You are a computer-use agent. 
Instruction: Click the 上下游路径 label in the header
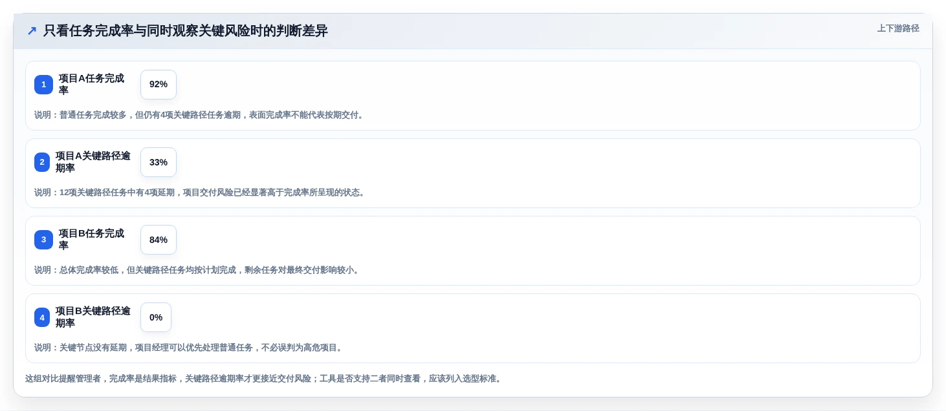(x=898, y=28)
